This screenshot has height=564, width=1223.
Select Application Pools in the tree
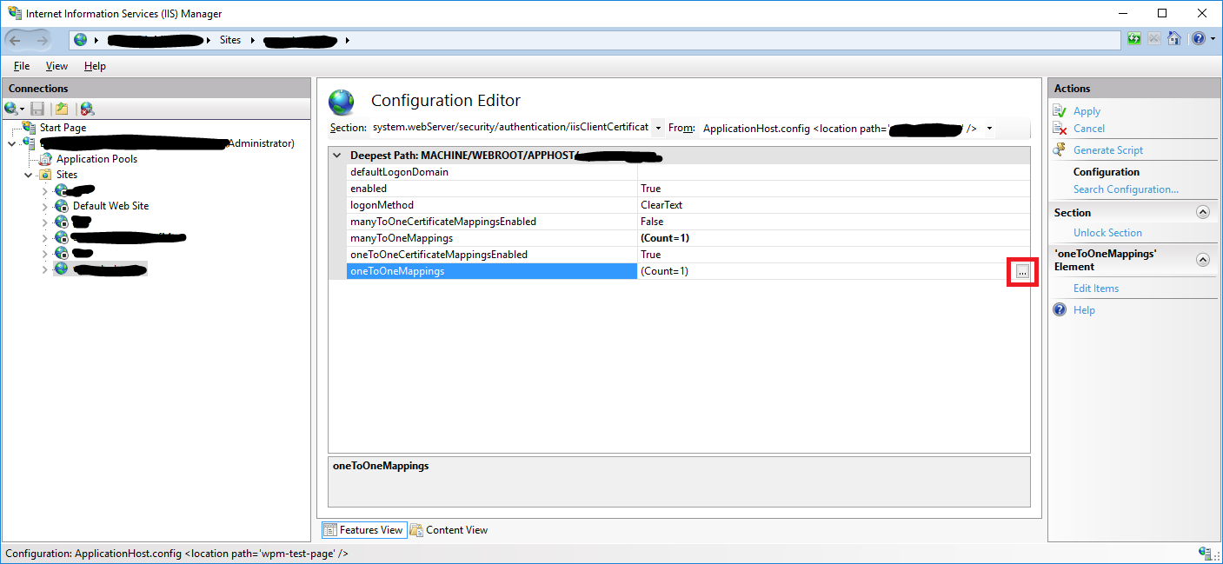[x=96, y=159]
